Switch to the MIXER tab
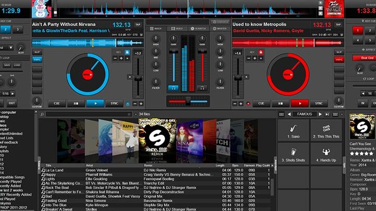Viewport: 376px width, 211px height. click(x=156, y=29)
